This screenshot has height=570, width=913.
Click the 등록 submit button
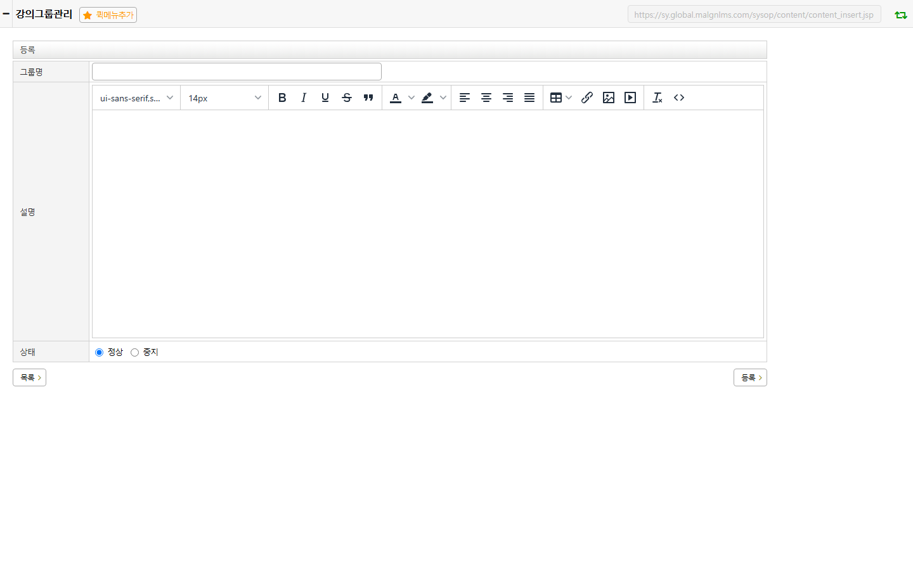tap(750, 377)
